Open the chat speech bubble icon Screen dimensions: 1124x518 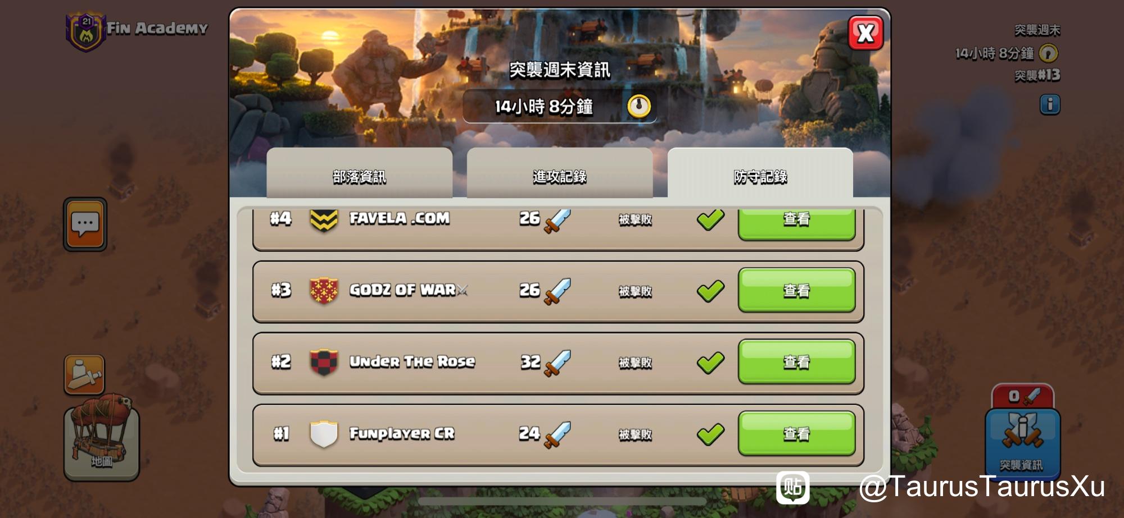(x=85, y=224)
